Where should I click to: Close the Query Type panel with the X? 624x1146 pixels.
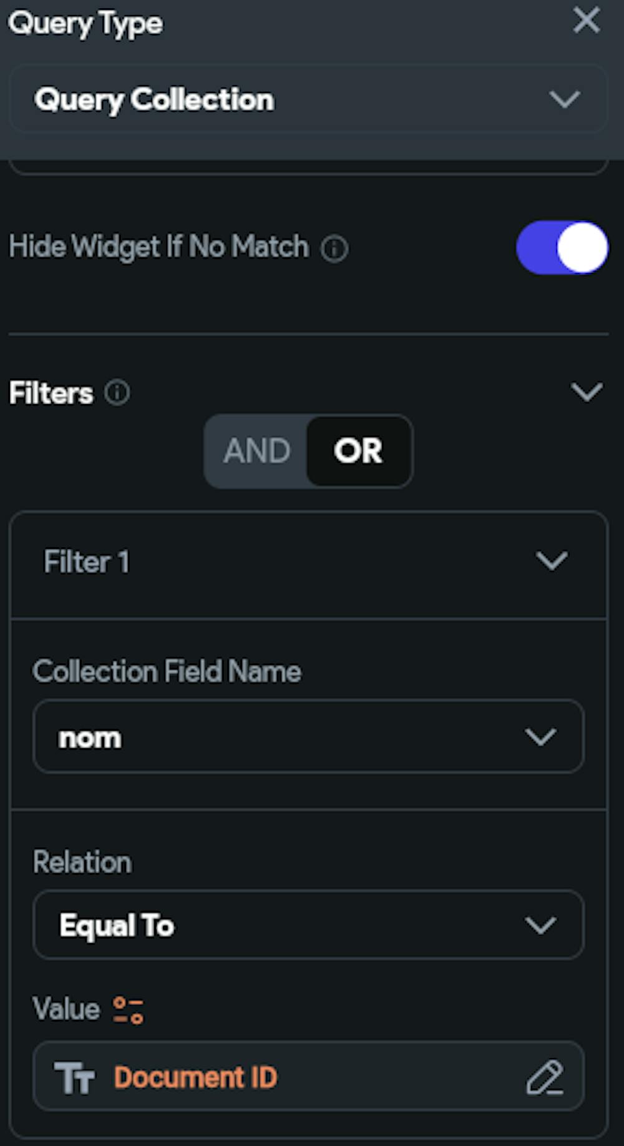coord(585,21)
